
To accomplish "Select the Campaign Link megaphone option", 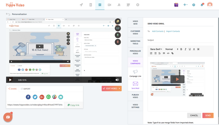I will (135, 73).
